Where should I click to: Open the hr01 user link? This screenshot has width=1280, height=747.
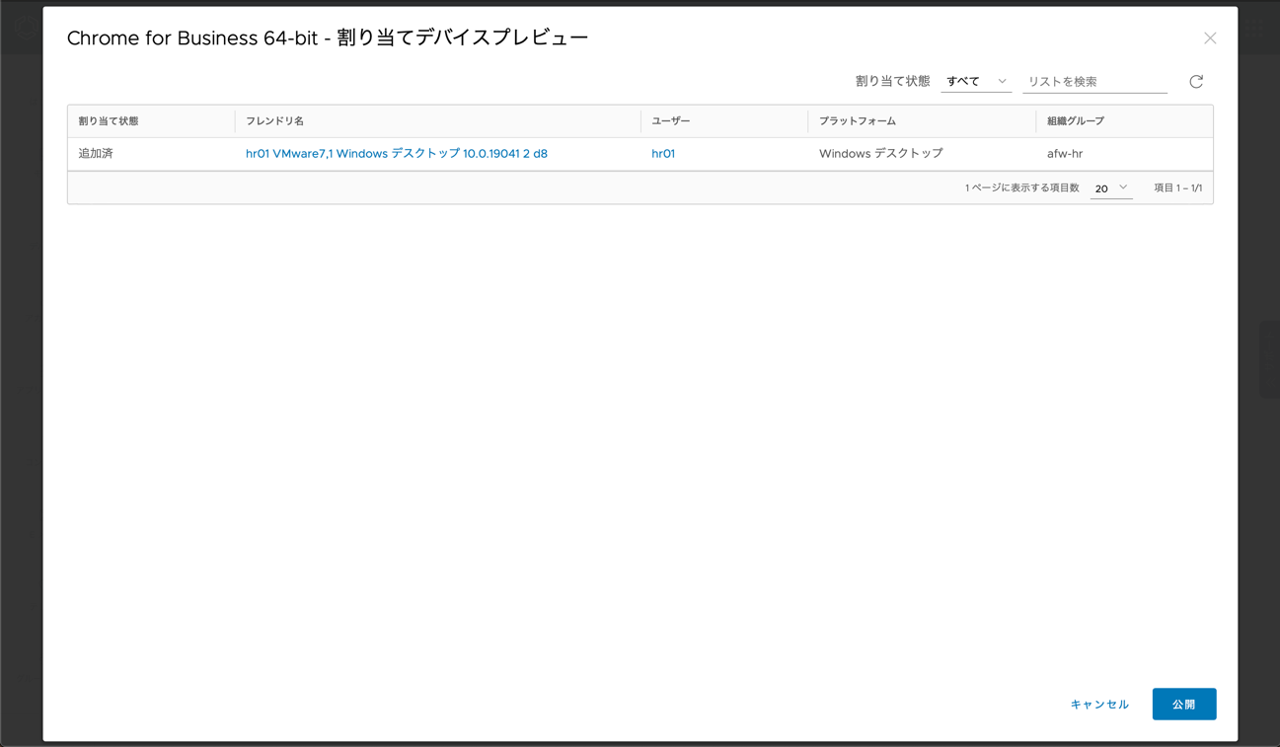click(663, 154)
